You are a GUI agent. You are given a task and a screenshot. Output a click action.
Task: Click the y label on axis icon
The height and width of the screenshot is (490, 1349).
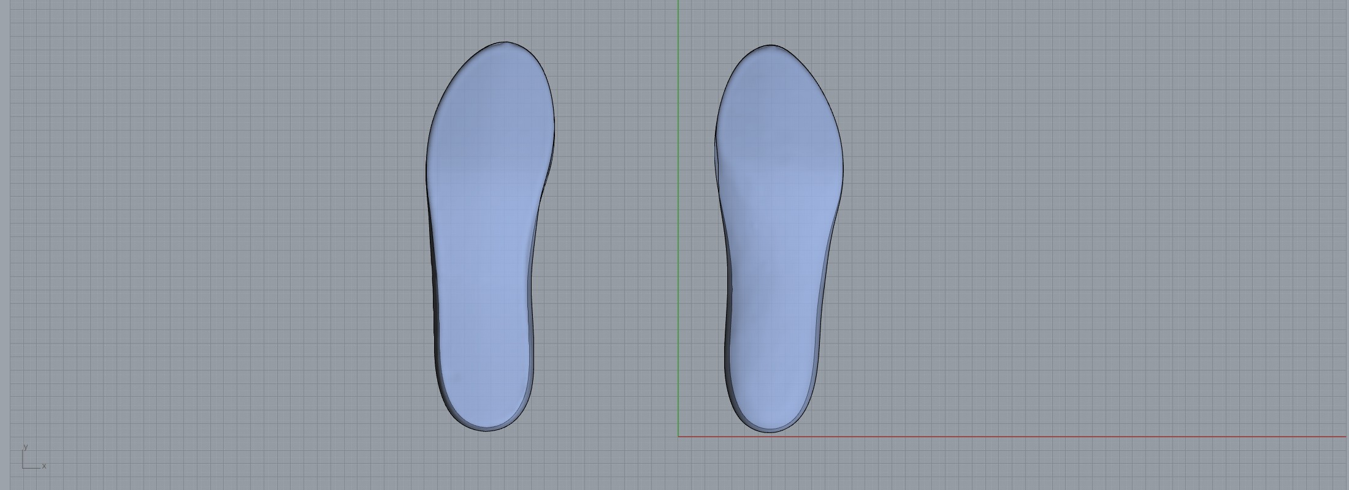coord(25,447)
